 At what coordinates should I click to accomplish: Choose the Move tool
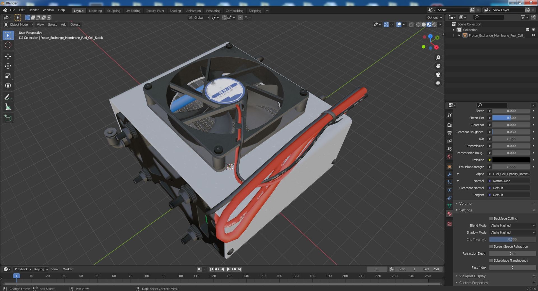pos(8,56)
